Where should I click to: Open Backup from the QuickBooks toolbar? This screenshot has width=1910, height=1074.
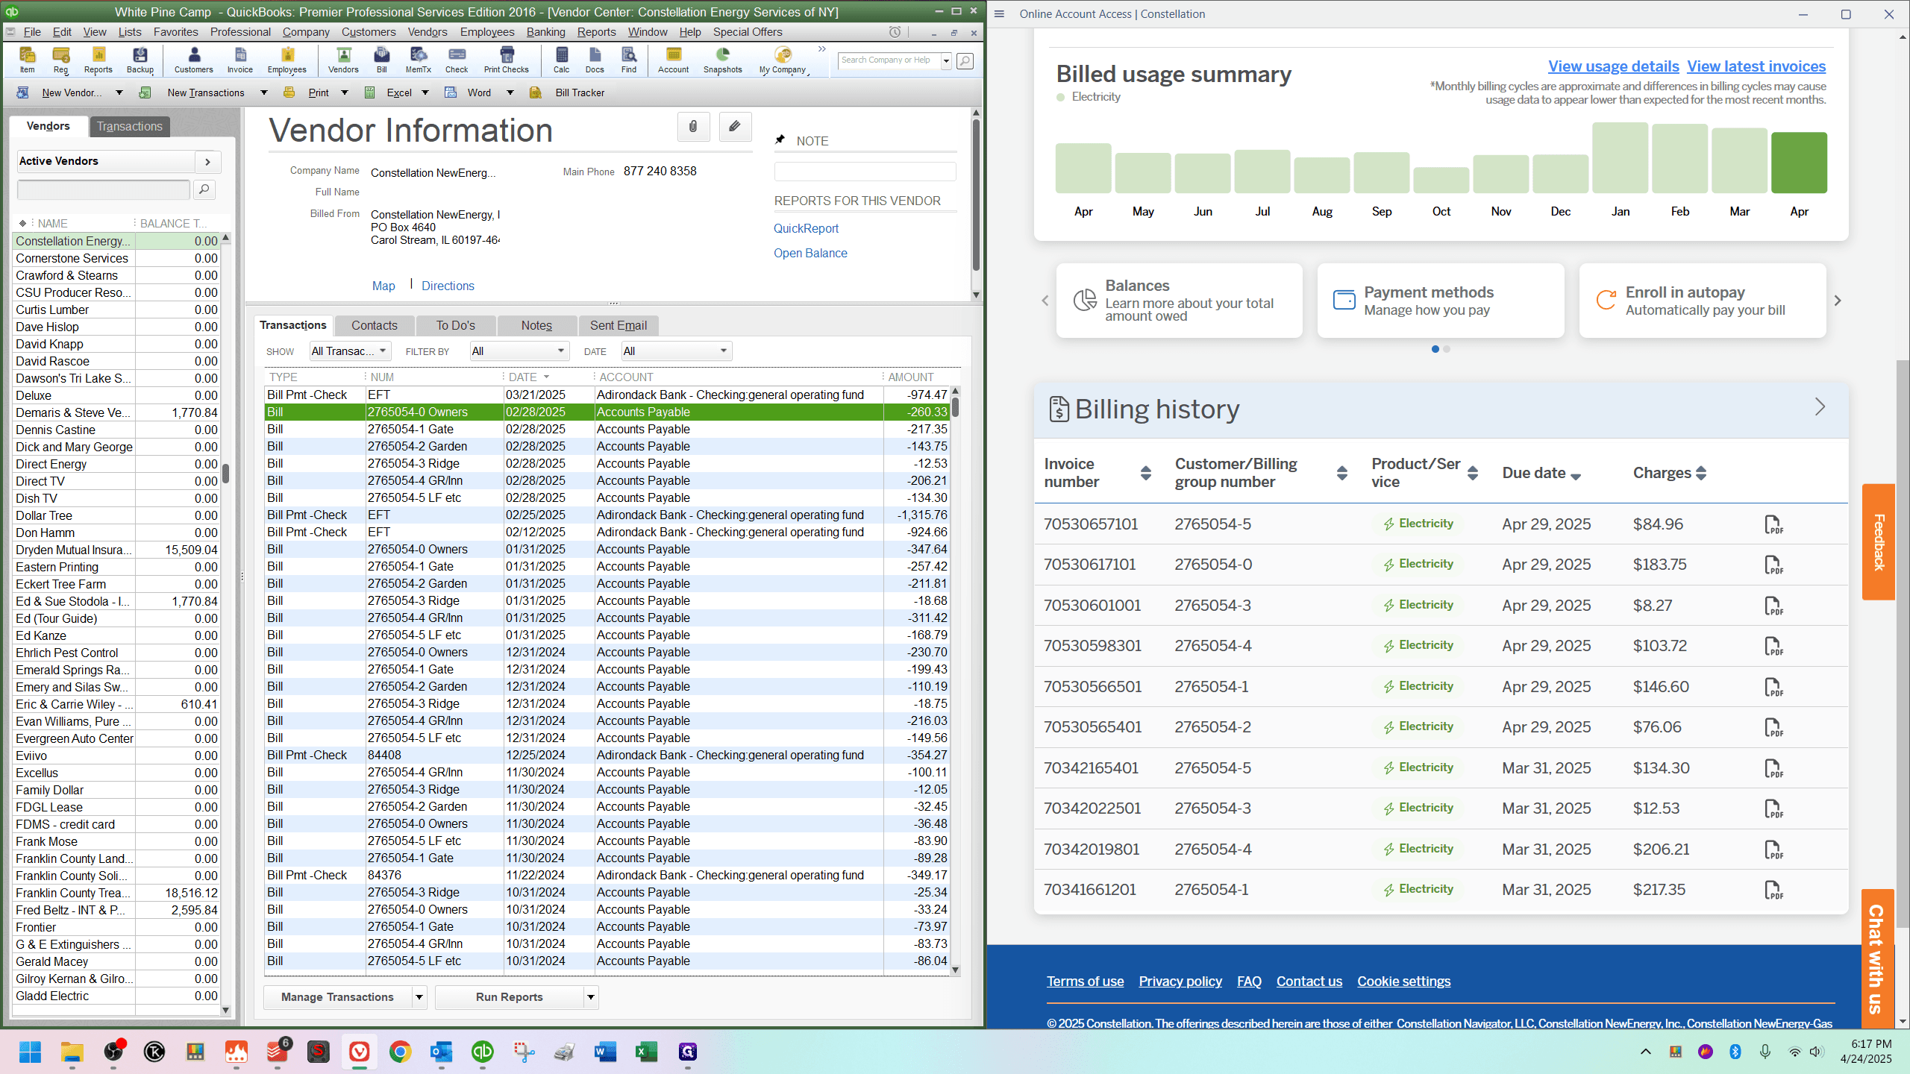tap(140, 60)
